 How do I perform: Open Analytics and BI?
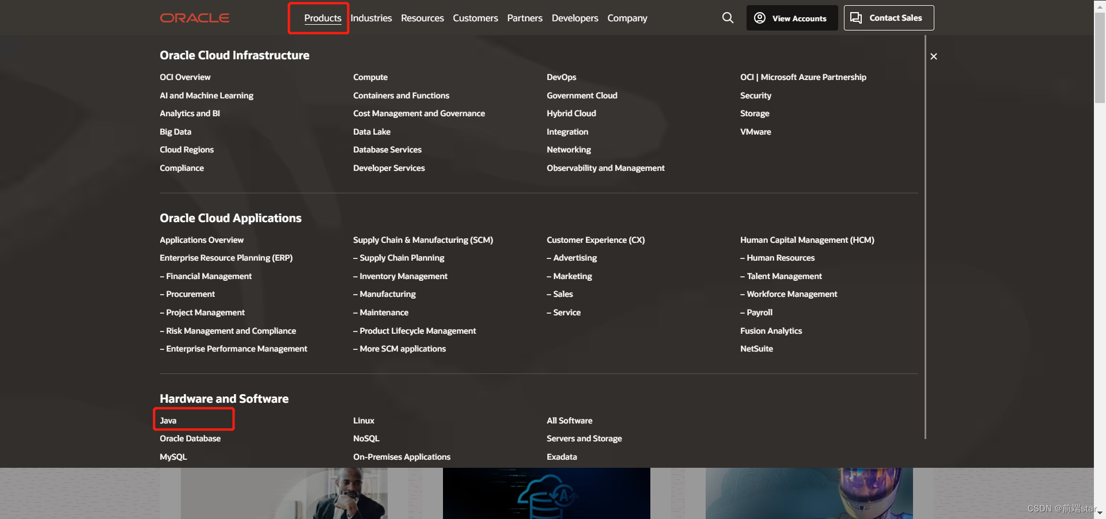[190, 113]
